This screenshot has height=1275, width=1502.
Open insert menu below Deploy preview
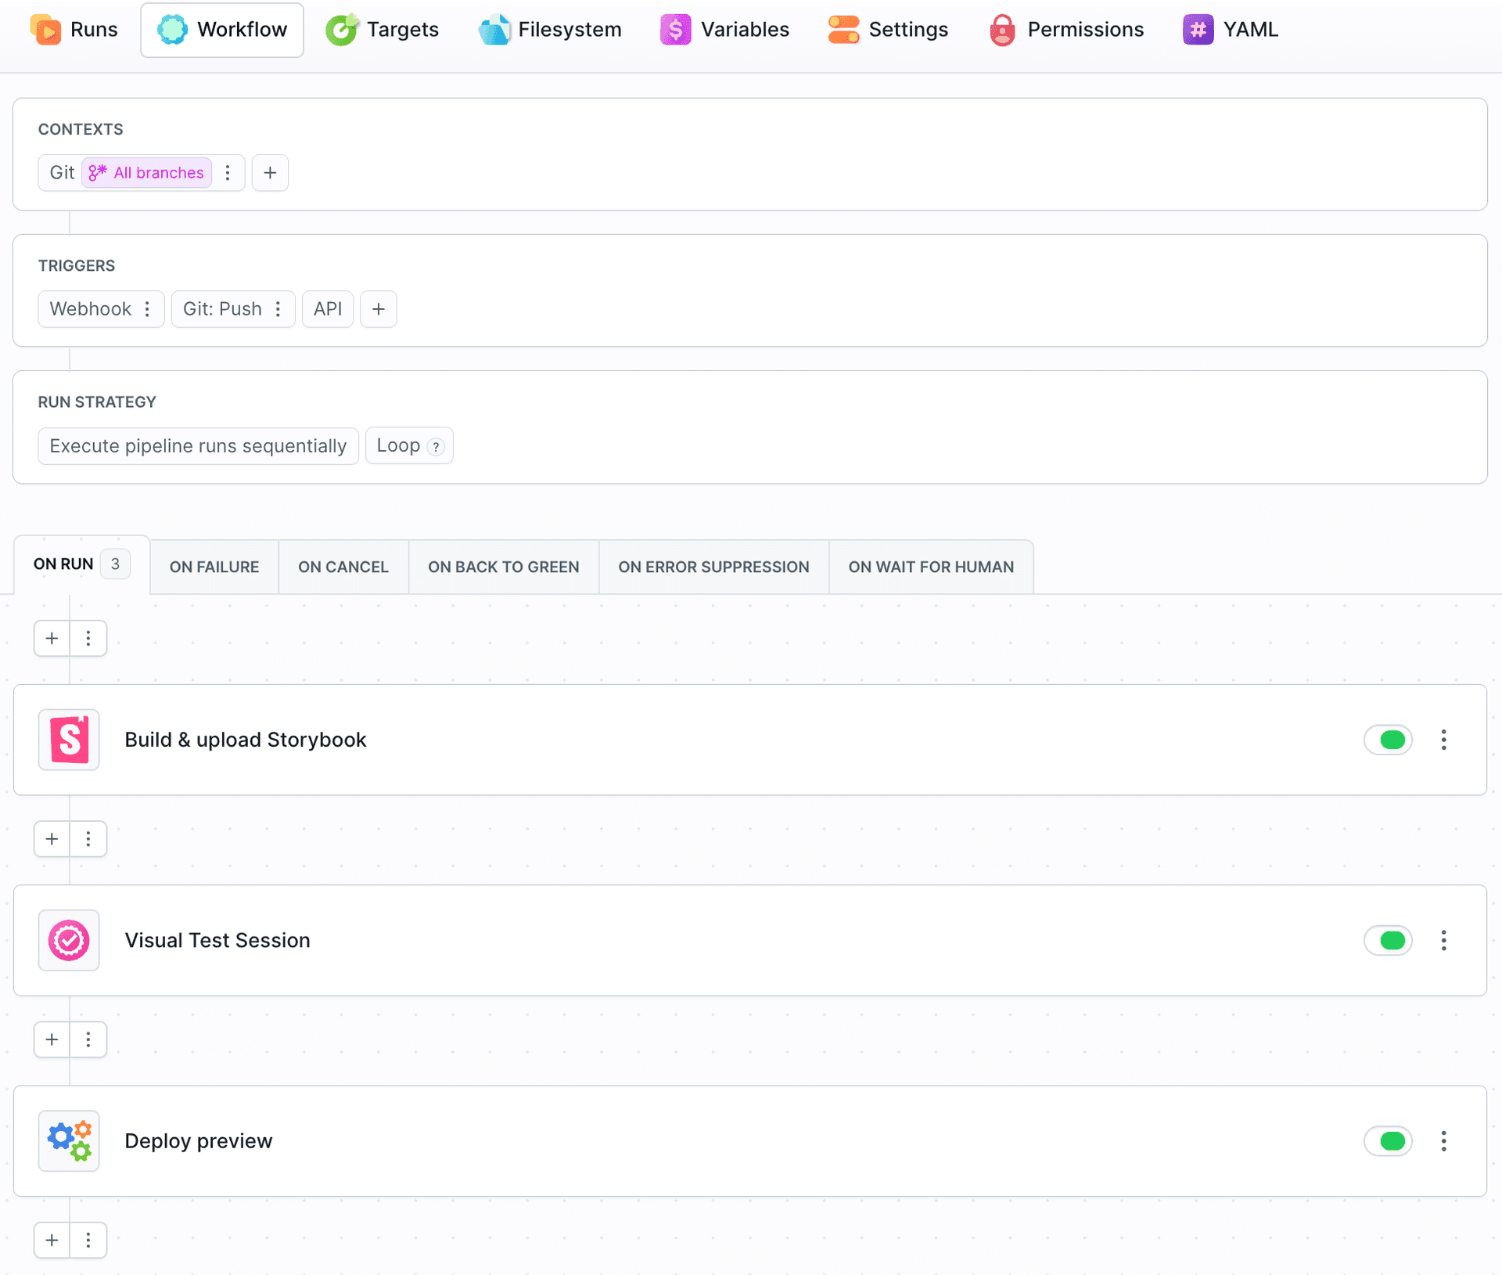88,1240
